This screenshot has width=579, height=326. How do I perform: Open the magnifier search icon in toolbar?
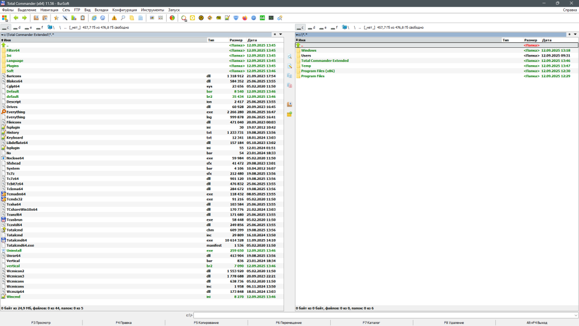click(123, 18)
